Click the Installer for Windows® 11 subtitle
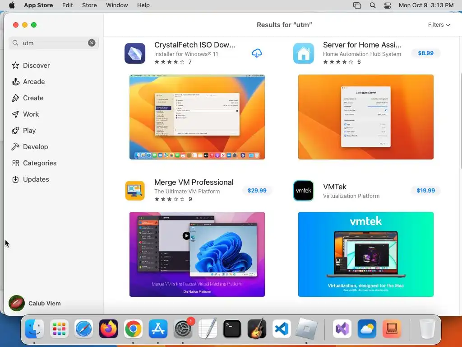The height and width of the screenshot is (347, 462). (186, 54)
